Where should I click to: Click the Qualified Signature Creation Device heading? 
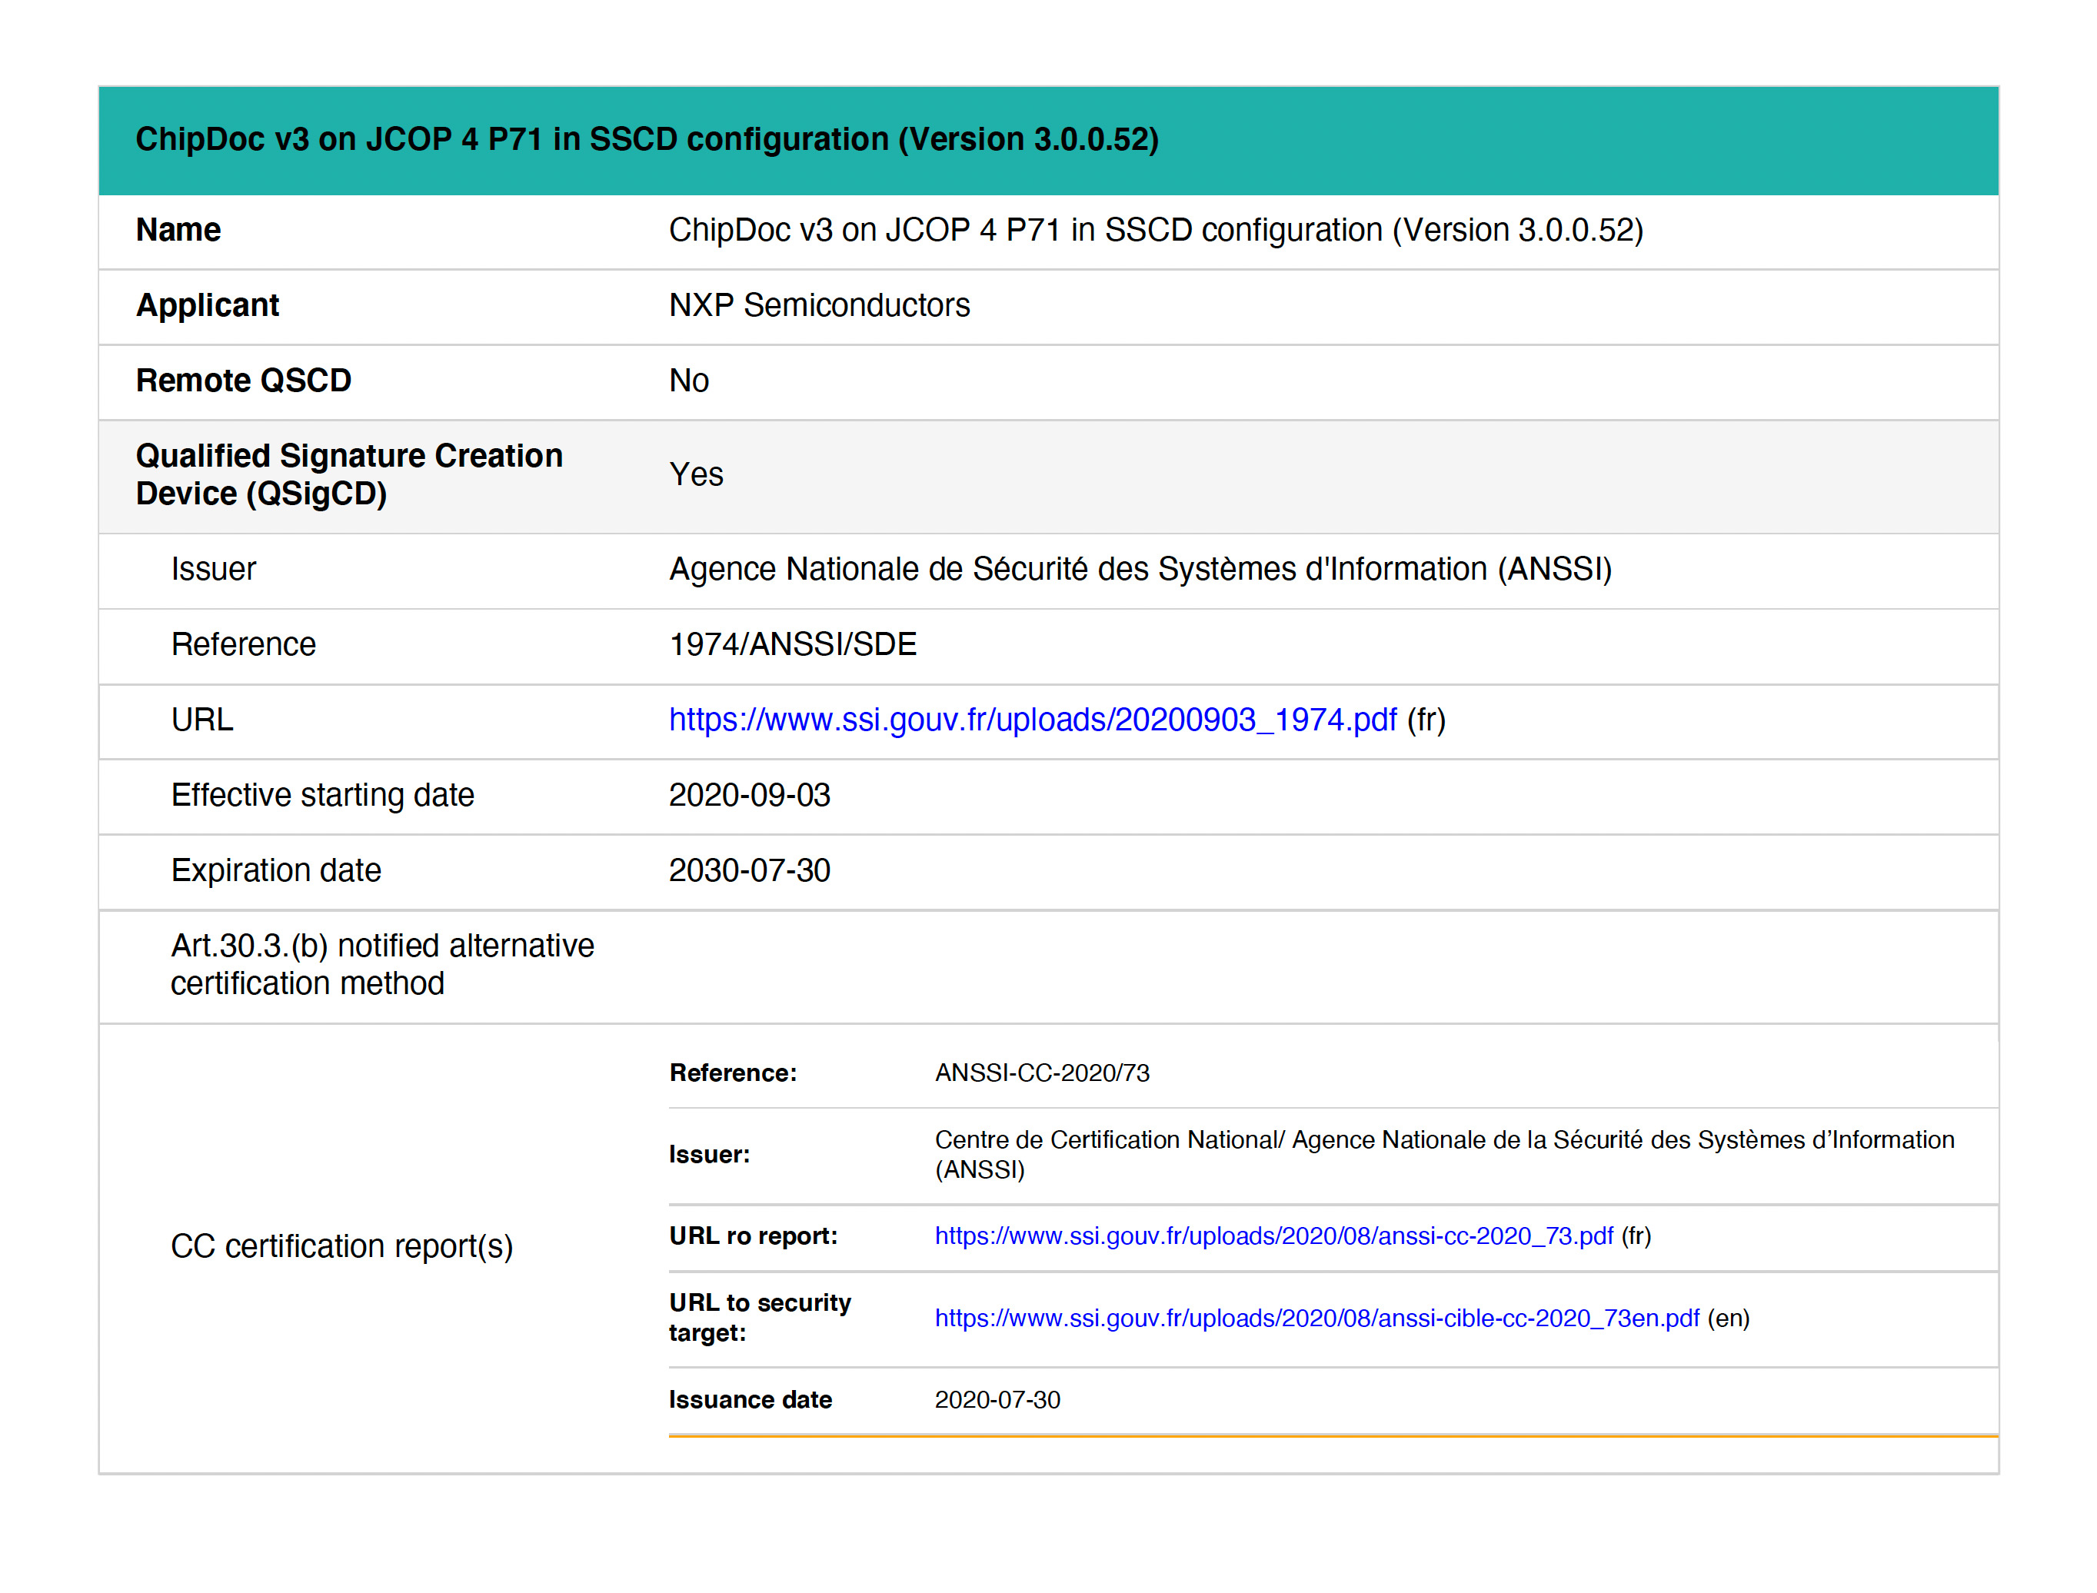[348, 474]
